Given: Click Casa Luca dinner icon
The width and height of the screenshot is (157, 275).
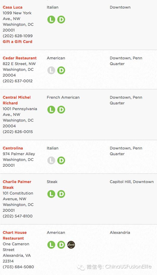Looking at the screenshot, I should [61, 20].
